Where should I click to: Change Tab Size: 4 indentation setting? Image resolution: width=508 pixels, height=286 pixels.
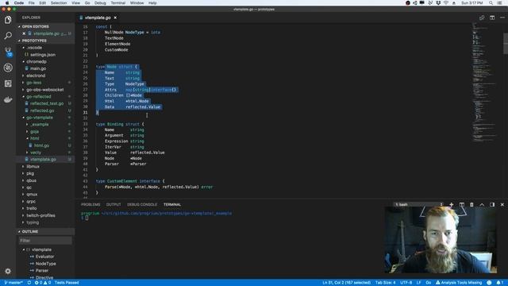tap(385, 283)
